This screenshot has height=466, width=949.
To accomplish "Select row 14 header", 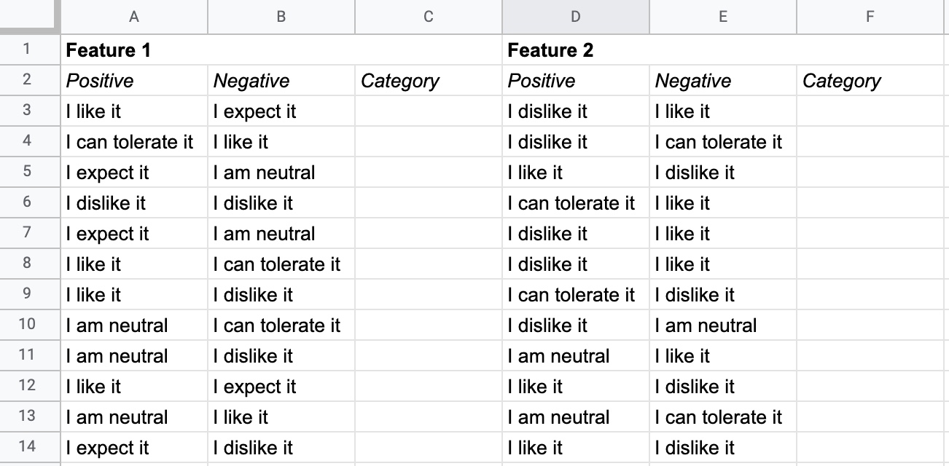I will (x=30, y=448).
